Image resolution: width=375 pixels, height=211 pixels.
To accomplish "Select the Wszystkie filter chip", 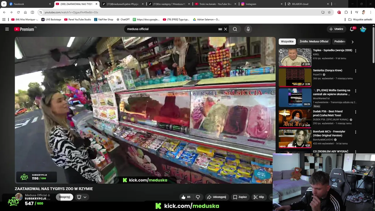I will (x=287, y=41).
